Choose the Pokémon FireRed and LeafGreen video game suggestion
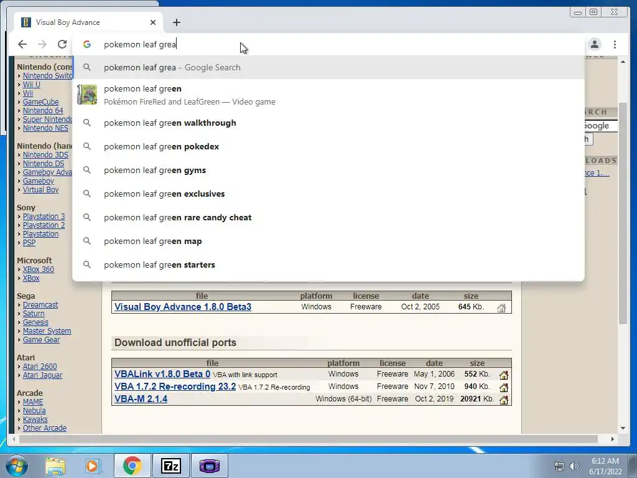Screen dimensions: 637x478 (x=328, y=95)
